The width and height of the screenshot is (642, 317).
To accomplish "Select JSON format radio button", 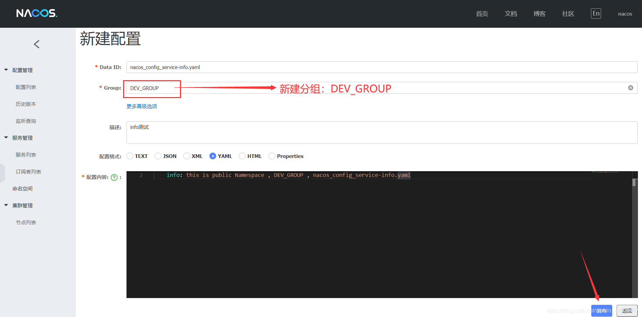I will (158, 156).
